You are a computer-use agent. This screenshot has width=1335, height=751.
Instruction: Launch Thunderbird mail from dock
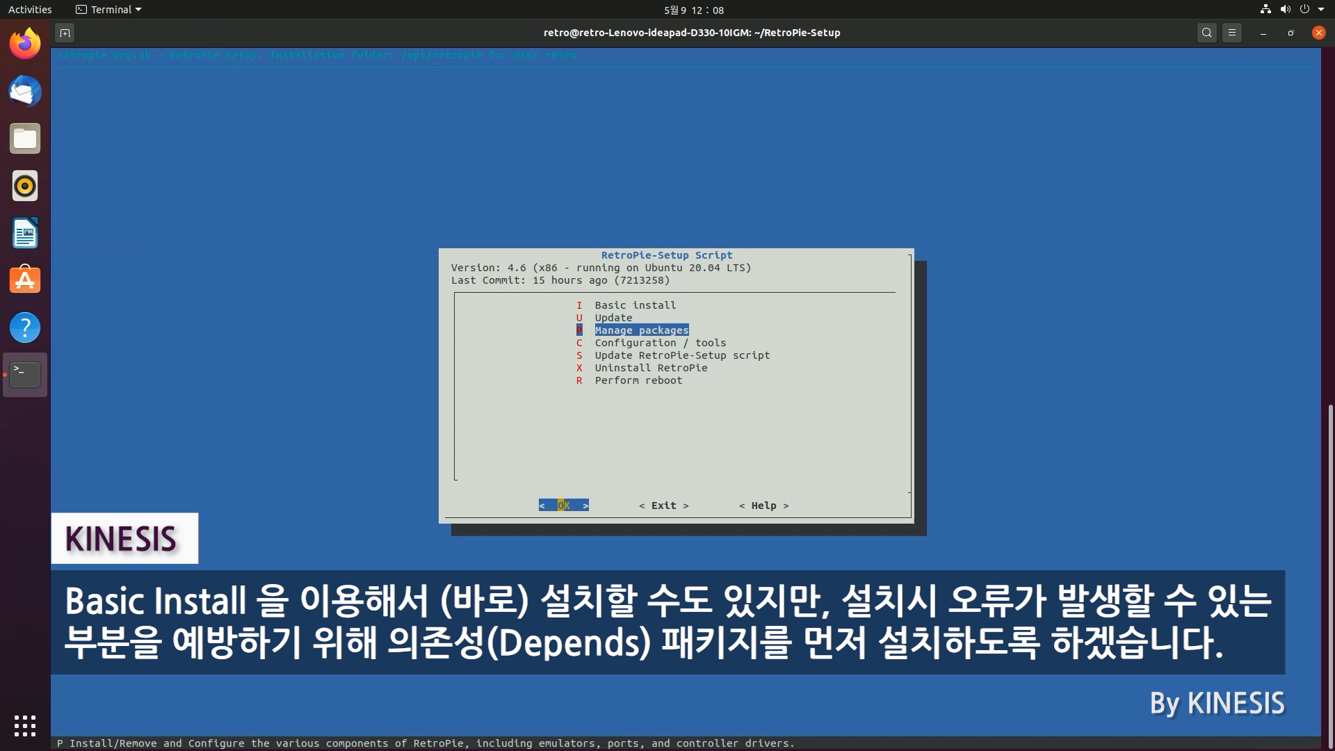point(25,92)
